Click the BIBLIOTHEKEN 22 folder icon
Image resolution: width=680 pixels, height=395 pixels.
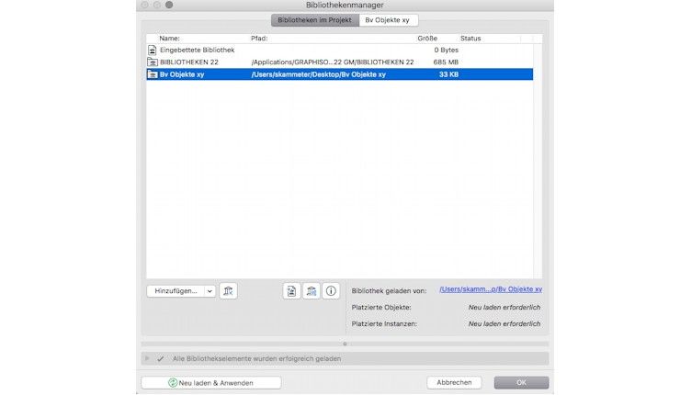point(152,62)
